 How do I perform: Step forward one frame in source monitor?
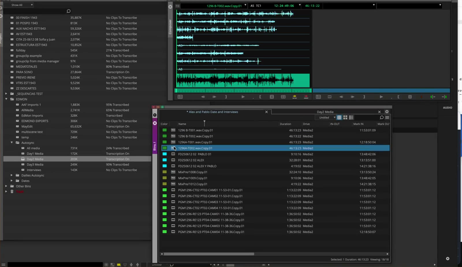214,97
